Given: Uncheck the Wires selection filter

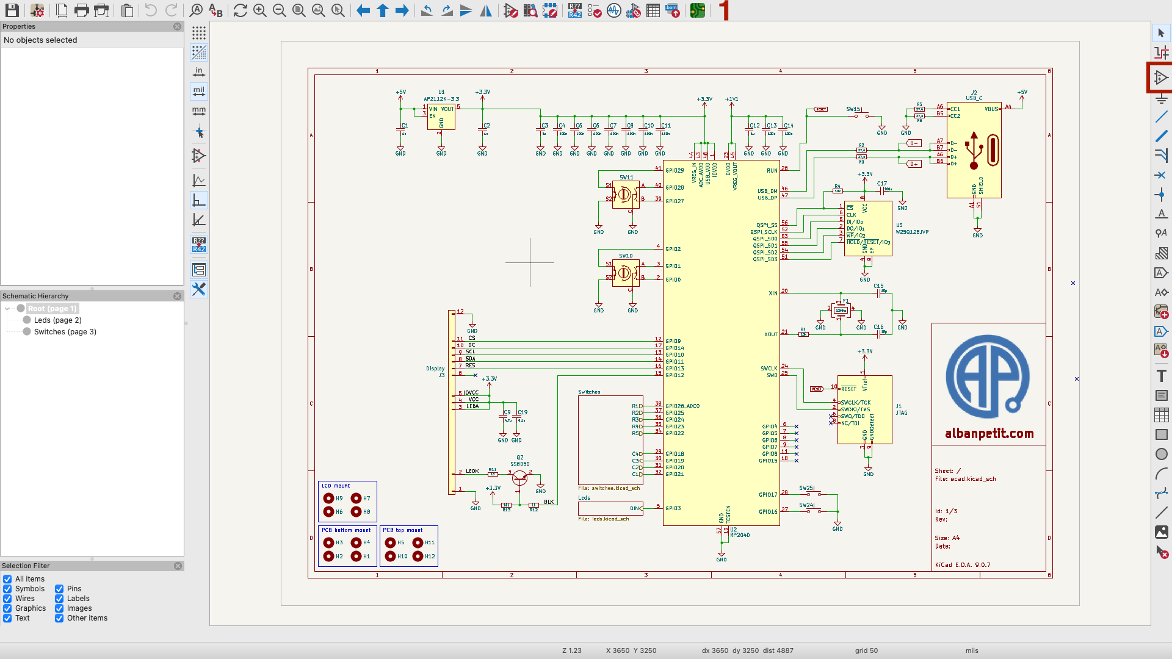Looking at the screenshot, I should (7, 599).
